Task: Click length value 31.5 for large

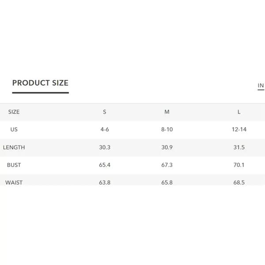Action: click(239, 148)
